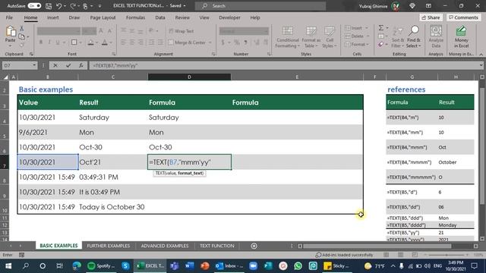Select result cell 'October' in references
This screenshot has width=486, height=273.
(x=456, y=162)
